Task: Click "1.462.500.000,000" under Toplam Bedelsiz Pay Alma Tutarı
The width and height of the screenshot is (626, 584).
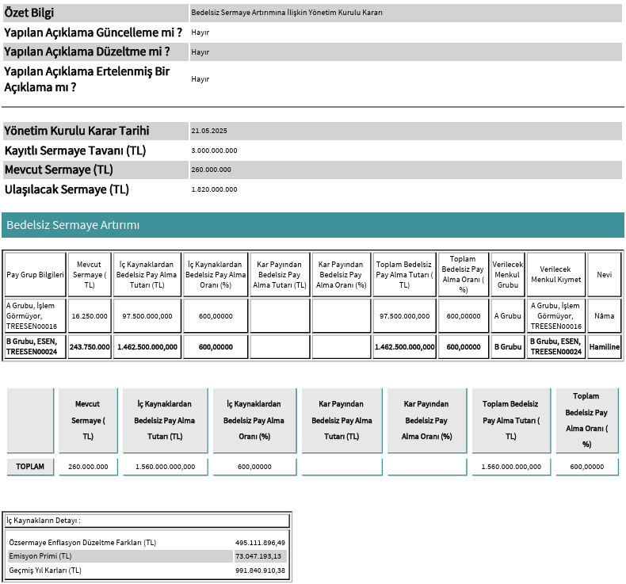Action: click(404, 347)
